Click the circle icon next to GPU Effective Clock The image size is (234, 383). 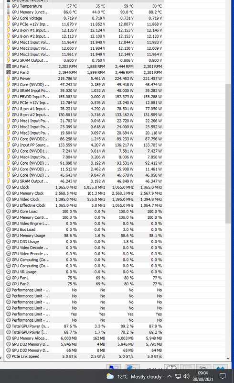(9, 205)
